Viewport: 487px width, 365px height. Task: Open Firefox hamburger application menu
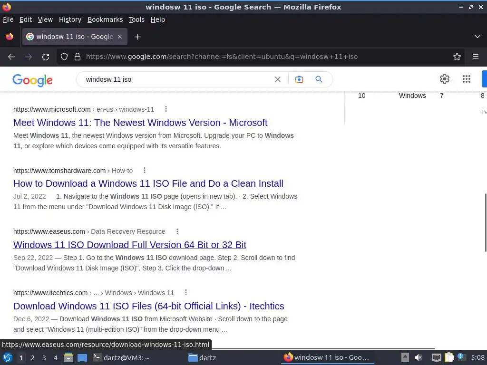point(476,57)
